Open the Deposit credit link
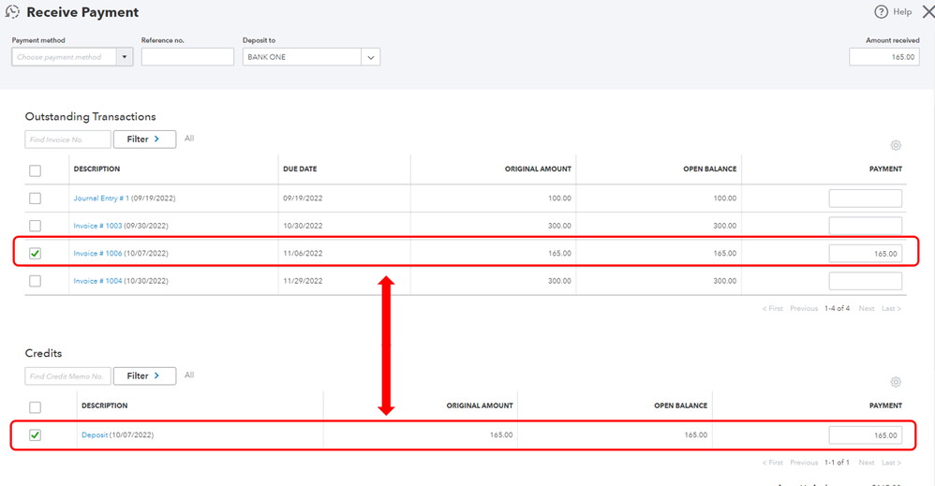 (x=95, y=434)
